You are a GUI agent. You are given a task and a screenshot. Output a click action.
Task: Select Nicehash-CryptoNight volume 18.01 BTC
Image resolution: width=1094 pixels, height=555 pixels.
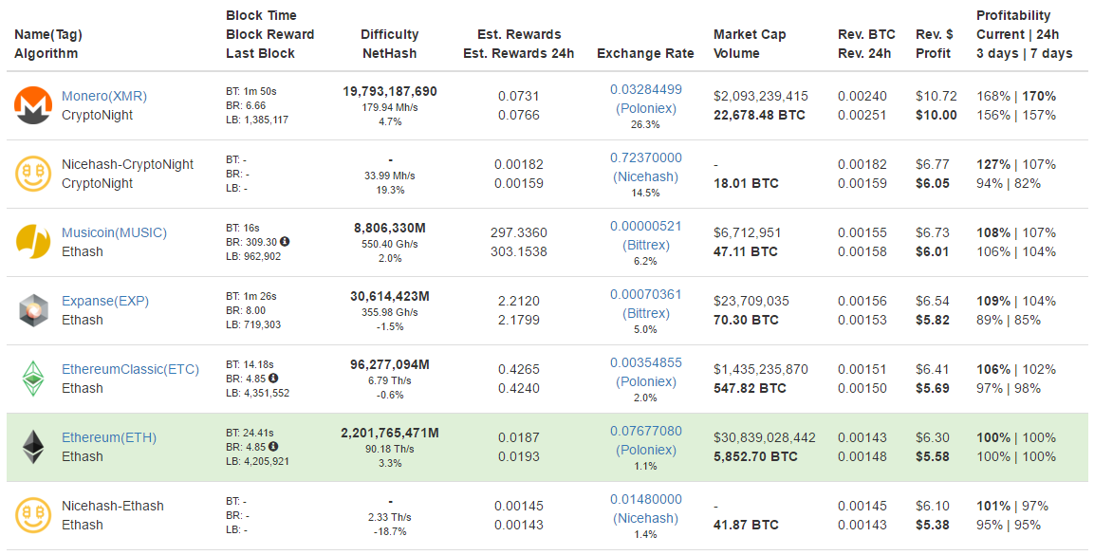pyautogui.click(x=746, y=183)
